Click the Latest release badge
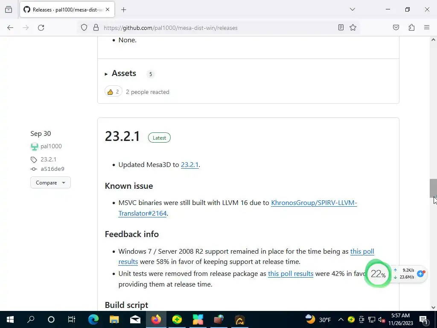This screenshot has height=328, width=437. [x=159, y=138]
